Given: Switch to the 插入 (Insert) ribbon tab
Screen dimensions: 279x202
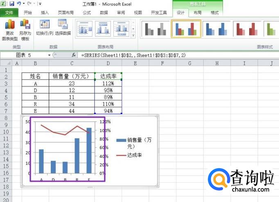Looking at the screenshot, I should [x=45, y=13].
